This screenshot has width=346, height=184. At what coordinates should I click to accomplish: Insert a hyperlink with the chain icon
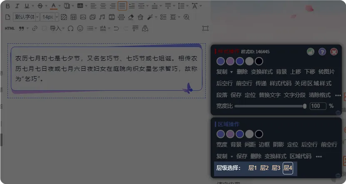click(35, 28)
